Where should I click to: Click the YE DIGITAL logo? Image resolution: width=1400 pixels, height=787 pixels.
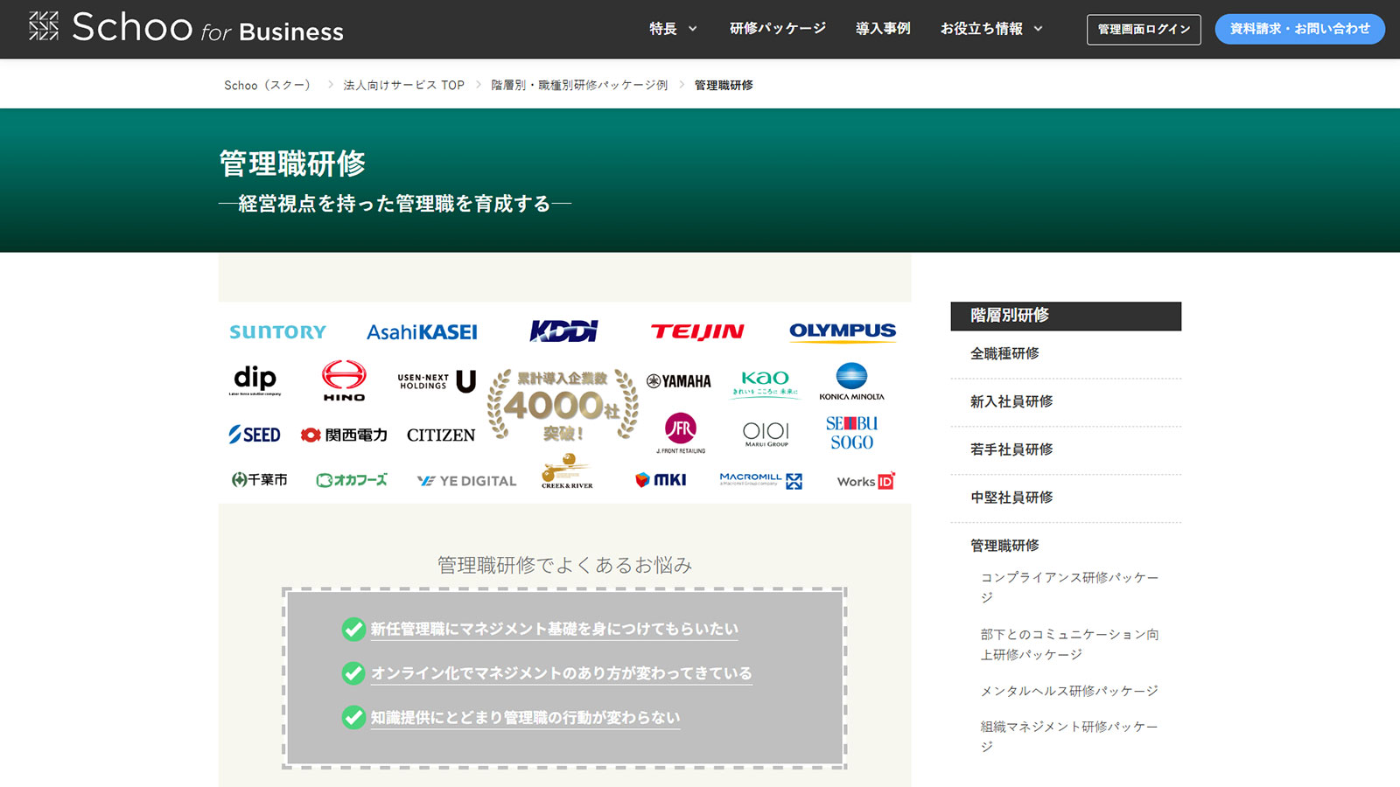(x=466, y=481)
